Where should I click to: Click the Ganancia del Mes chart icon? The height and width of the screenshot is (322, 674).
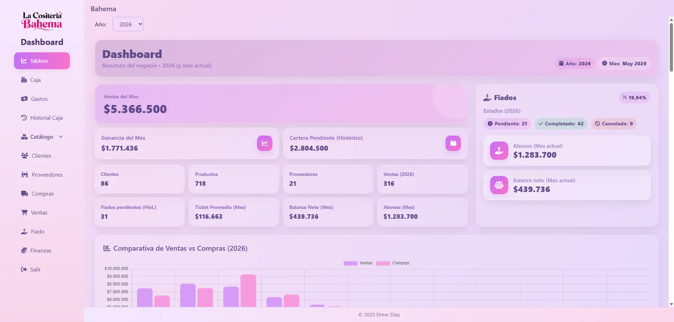click(x=265, y=143)
